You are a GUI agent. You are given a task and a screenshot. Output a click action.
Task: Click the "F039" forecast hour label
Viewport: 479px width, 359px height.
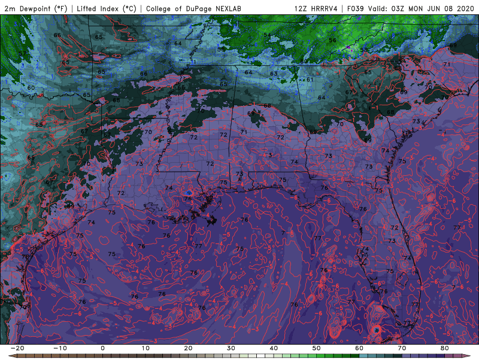[x=356, y=8]
